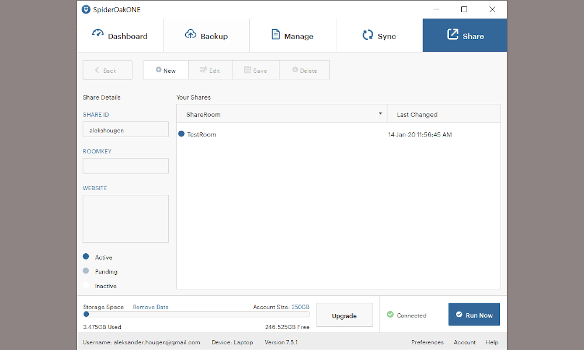The height and width of the screenshot is (350, 584).
Task: Click the Delete share button
Action: 305,70
